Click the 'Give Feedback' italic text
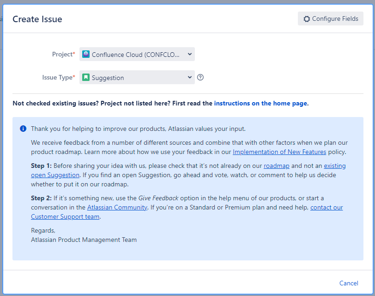Viewport: 375px width, 296px height. pyautogui.click(x=158, y=198)
